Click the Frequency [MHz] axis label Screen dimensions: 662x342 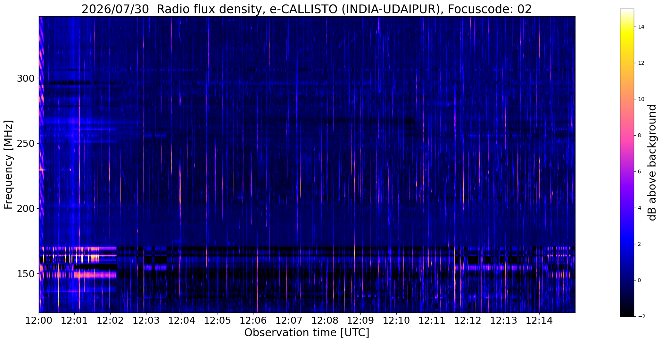coord(8,165)
